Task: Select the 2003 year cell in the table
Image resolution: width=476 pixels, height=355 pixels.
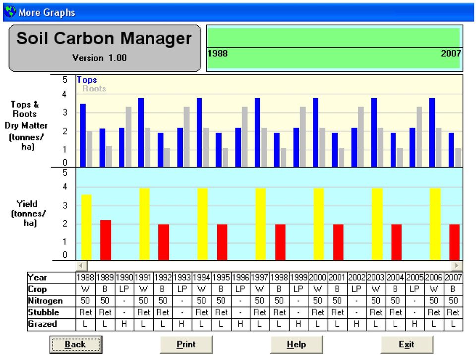Action: [376, 278]
